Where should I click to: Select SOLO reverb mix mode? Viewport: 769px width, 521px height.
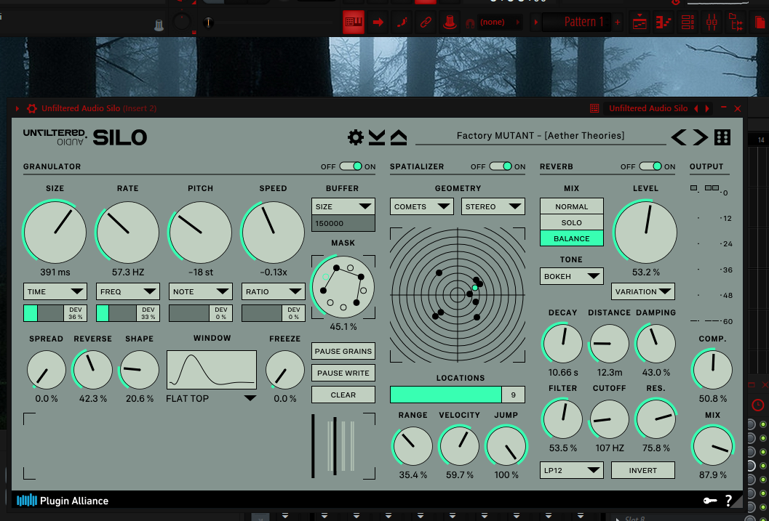572,222
